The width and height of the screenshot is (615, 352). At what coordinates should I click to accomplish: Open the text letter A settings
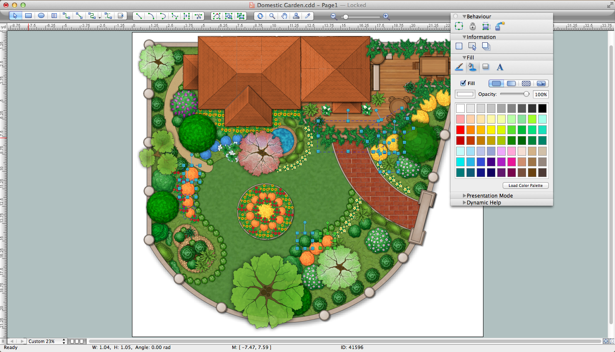[x=500, y=67]
